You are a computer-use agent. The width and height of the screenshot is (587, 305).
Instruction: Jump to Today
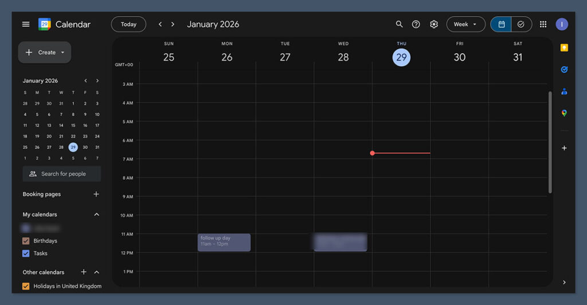coord(128,24)
